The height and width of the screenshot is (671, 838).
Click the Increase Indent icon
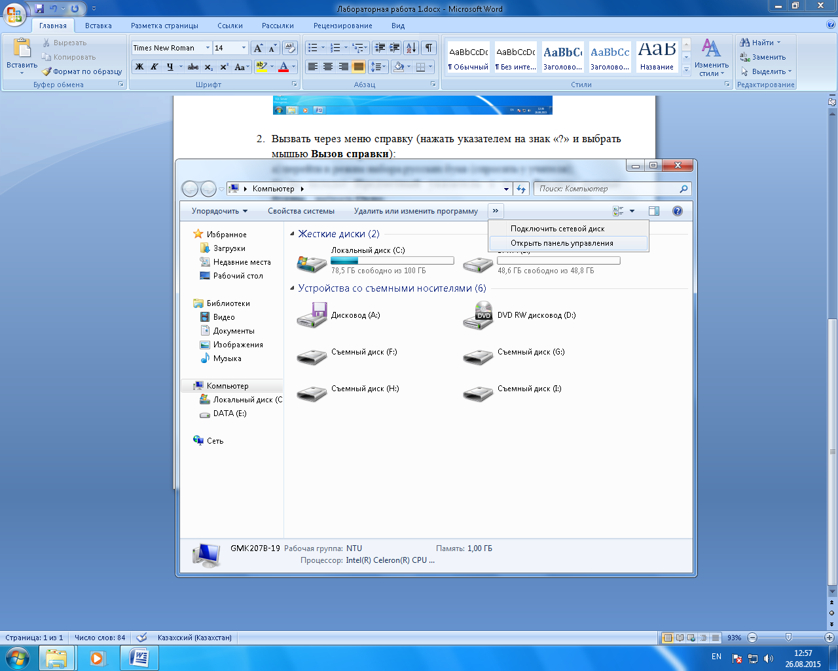(x=394, y=48)
